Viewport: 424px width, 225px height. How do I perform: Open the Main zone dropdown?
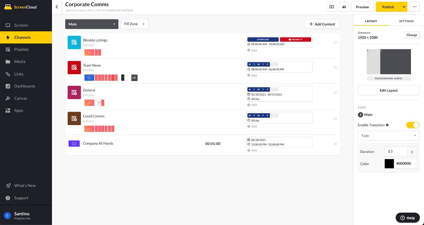[92, 24]
